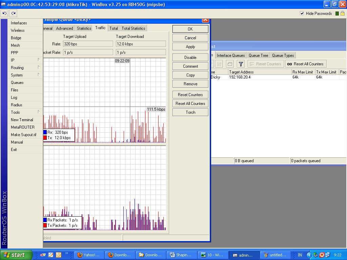347x260 pixels.
Task: Switch to the Total tab
Action: (x=114, y=28)
